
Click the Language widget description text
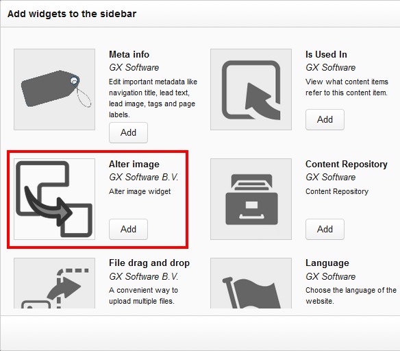pyautogui.click(x=351, y=295)
